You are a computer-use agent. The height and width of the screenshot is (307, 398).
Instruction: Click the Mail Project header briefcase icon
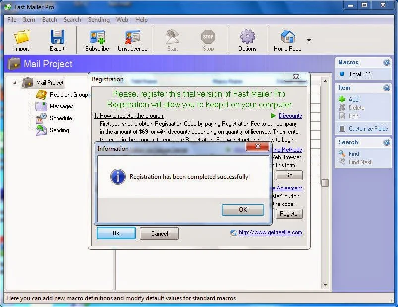pyautogui.click(x=14, y=64)
